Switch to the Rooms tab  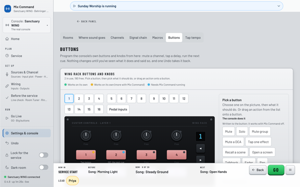coord(68,37)
